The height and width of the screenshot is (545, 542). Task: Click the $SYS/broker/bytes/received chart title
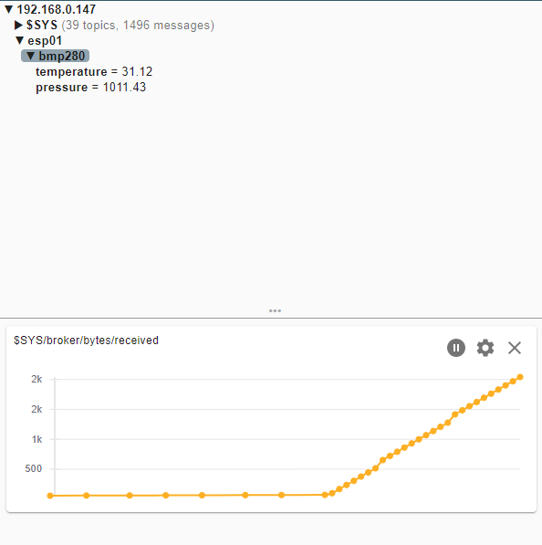[86, 341]
